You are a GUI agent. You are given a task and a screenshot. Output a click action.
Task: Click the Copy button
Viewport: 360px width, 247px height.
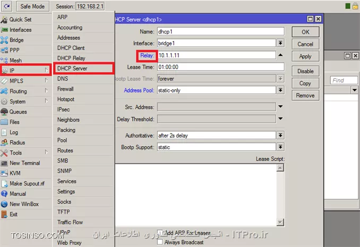[x=305, y=83]
